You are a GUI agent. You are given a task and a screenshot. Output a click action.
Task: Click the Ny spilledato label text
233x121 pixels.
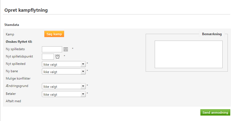16,49
